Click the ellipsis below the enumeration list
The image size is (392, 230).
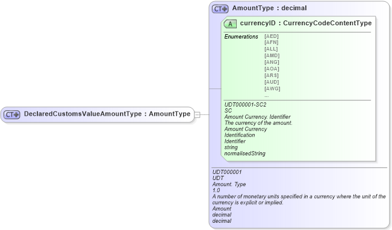(267, 96)
